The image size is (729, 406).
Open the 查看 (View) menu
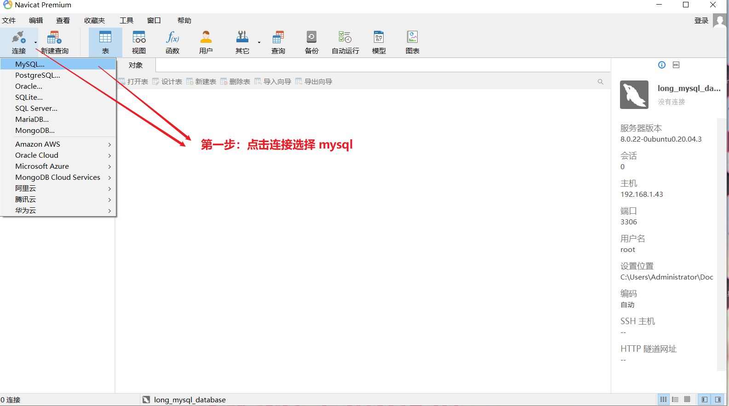[x=63, y=21]
